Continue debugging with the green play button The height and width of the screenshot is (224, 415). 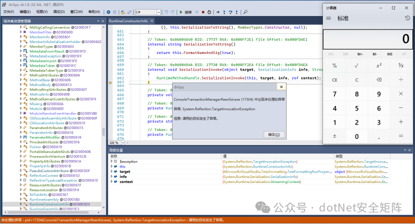[181, 12]
